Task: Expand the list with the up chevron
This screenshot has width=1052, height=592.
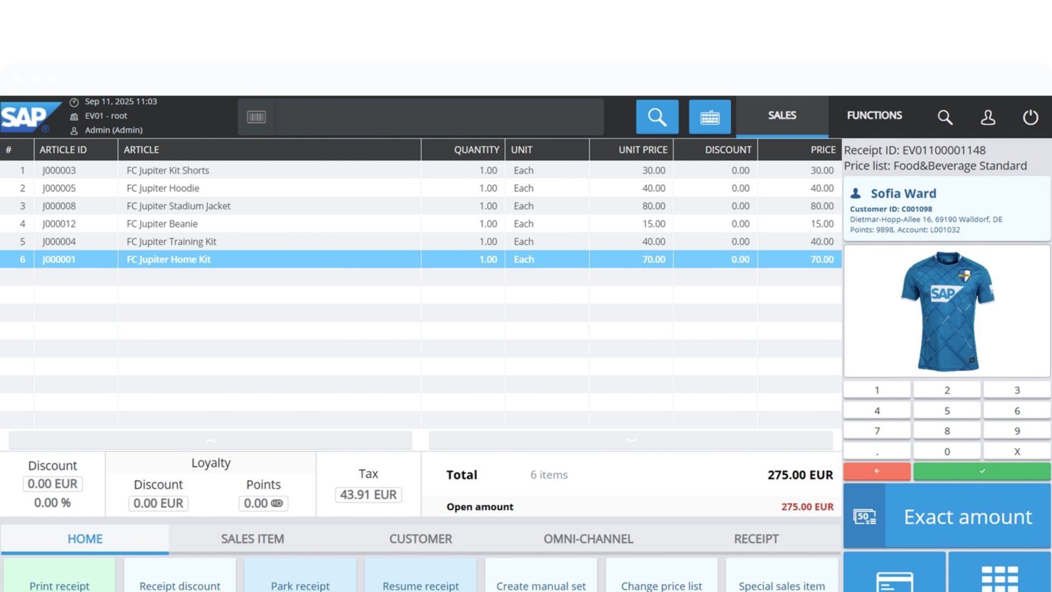Action: (x=211, y=440)
